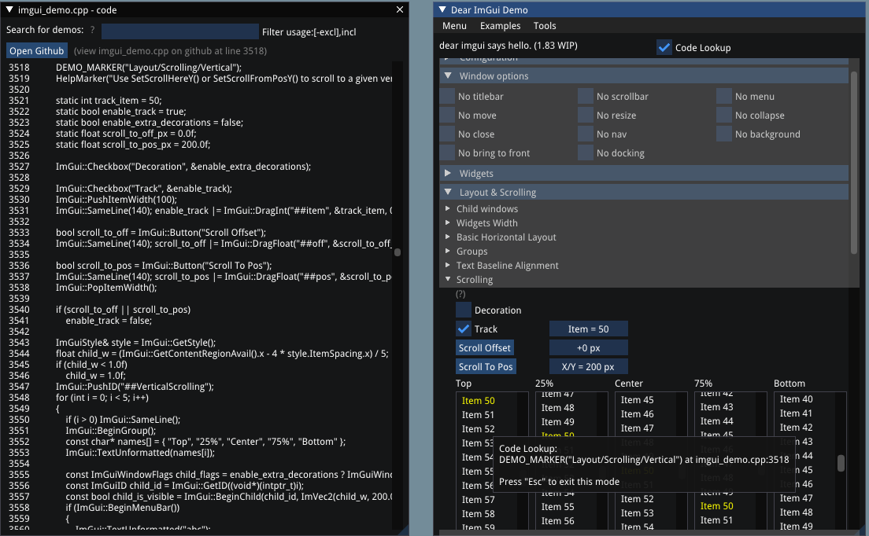
Task: Click Item 48 in the 25% list
Action: click(557, 408)
